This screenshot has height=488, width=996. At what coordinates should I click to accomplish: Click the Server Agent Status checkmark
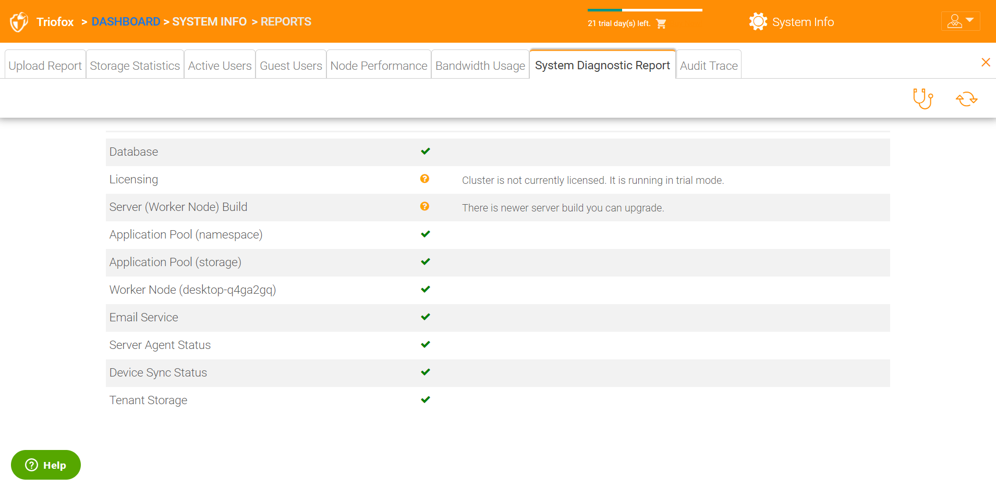[426, 344]
